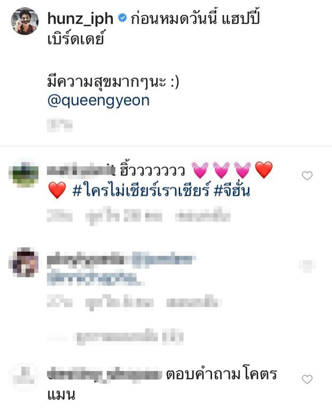
Task: Click the blue verified badge beside hunz_iph
Action: (x=122, y=18)
